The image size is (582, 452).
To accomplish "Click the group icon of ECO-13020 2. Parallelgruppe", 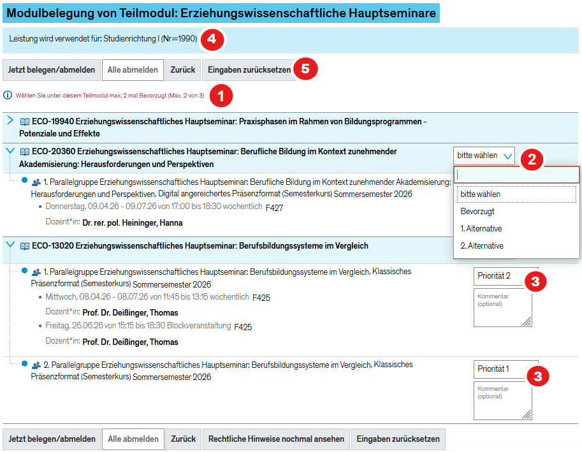I will [36, 365].
